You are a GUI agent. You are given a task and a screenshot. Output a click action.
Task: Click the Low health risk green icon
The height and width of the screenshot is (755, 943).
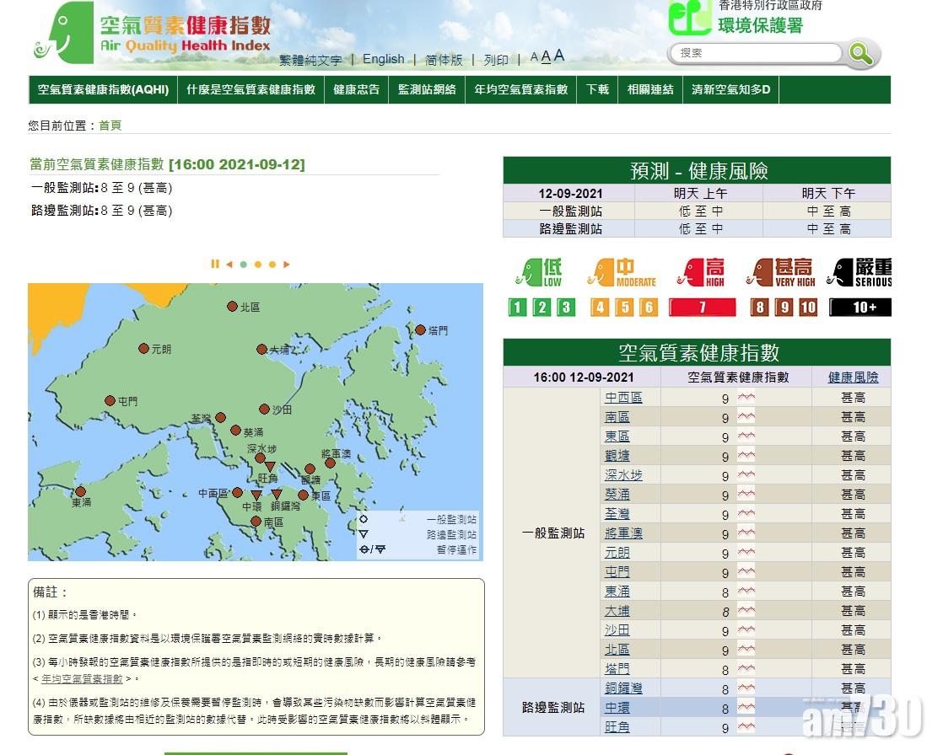pos(539,272)
